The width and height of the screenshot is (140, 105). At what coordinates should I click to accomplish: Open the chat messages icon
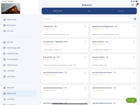133,5
